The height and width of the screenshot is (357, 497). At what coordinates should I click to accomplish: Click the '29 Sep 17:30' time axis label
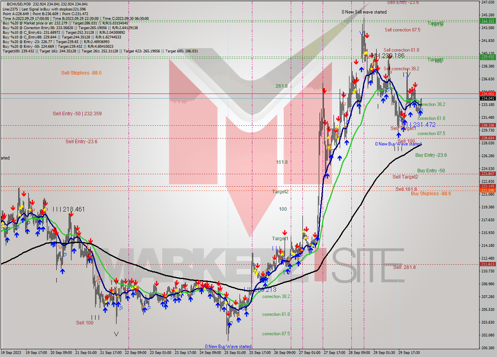click(x=410, y=353)
